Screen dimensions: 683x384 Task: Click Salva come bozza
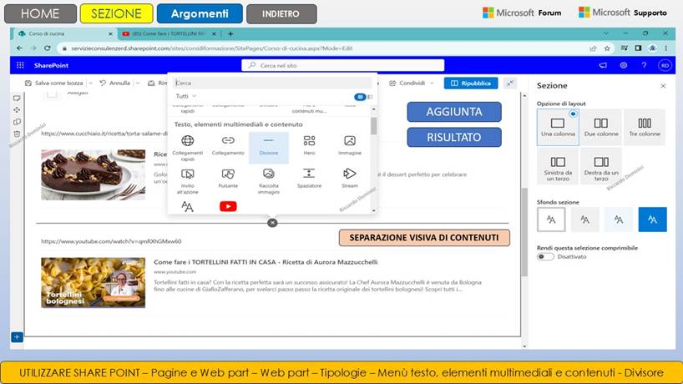(x=54, y=83)
